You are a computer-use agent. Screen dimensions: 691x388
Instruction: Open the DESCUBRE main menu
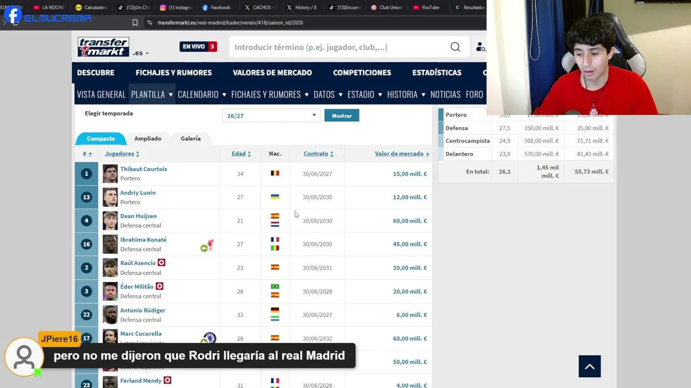point(96,73)
